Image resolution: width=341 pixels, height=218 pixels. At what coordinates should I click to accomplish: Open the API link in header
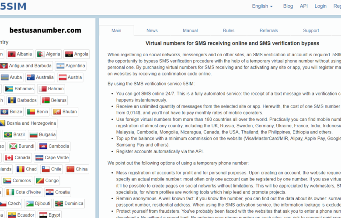pyautogui.click(x=303, y=6)
